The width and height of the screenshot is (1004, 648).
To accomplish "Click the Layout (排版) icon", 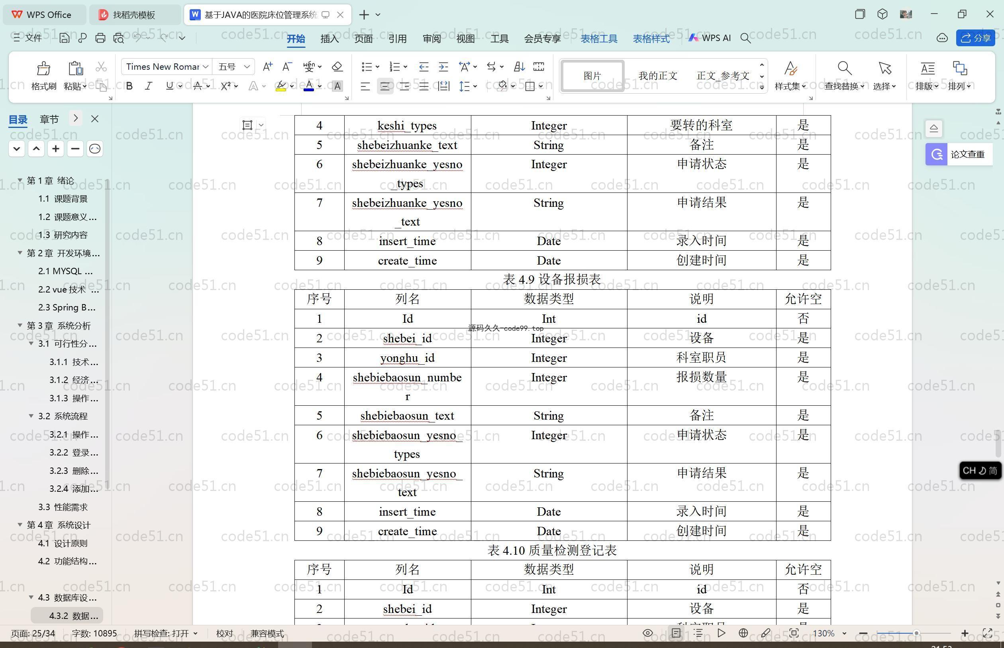I will pos(927,68).
